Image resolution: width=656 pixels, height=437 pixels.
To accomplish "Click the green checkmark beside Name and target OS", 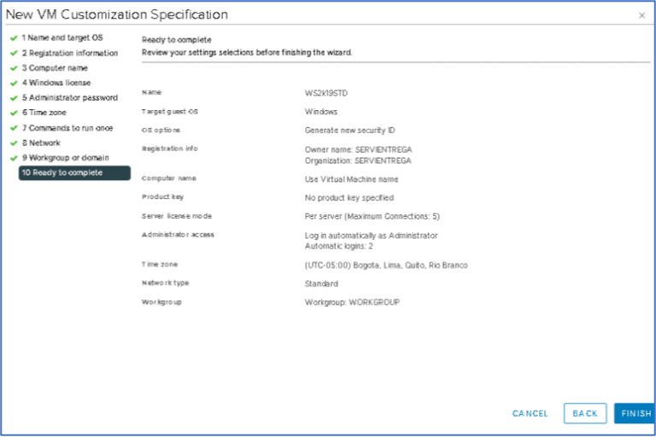I will click(14, 38).
